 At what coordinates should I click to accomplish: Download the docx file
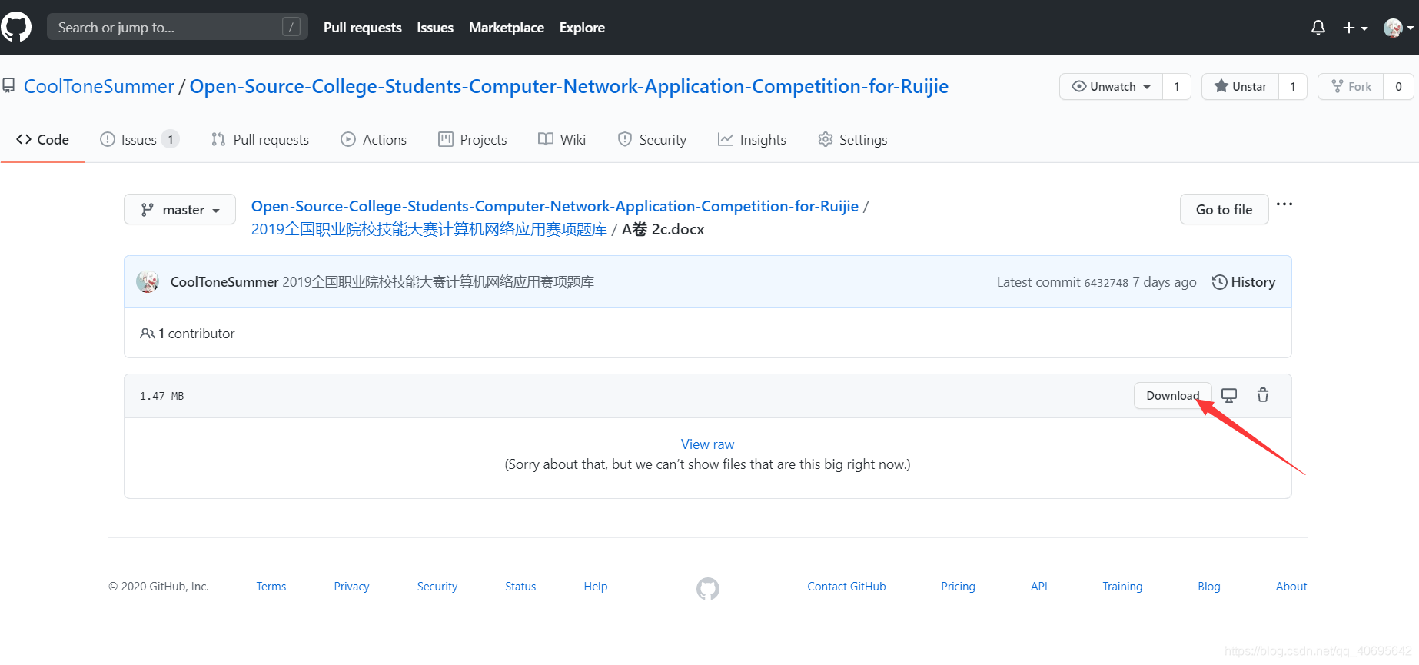pos(1173,395)
